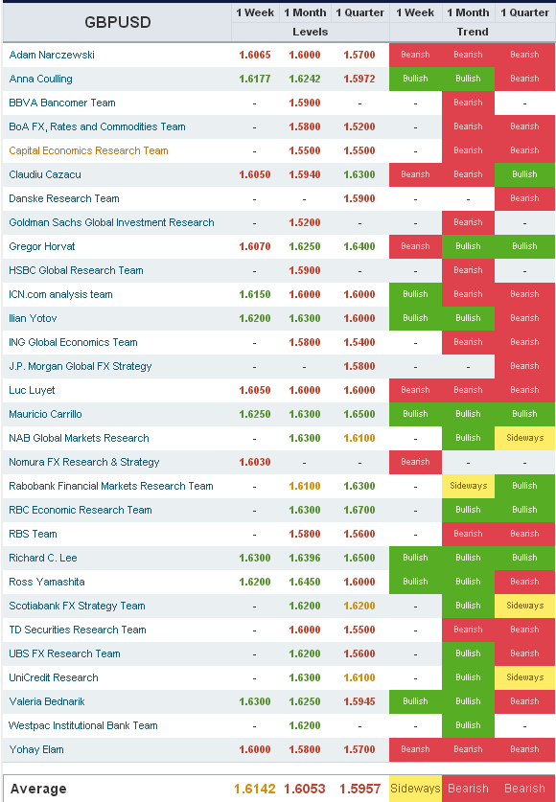Click the Average row label

coord(38,790)
